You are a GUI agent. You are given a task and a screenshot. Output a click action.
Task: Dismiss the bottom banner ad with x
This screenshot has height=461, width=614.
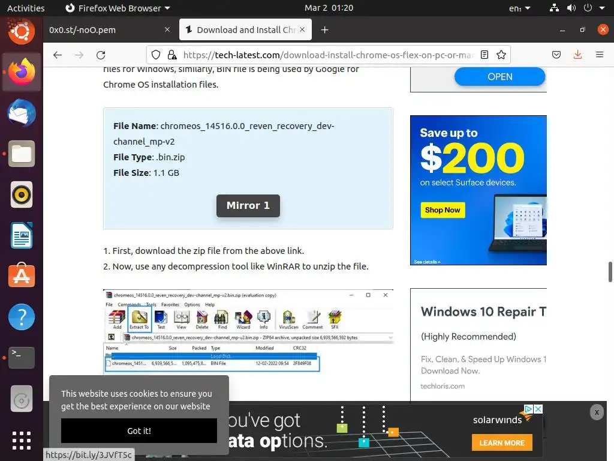pos(597,412)
